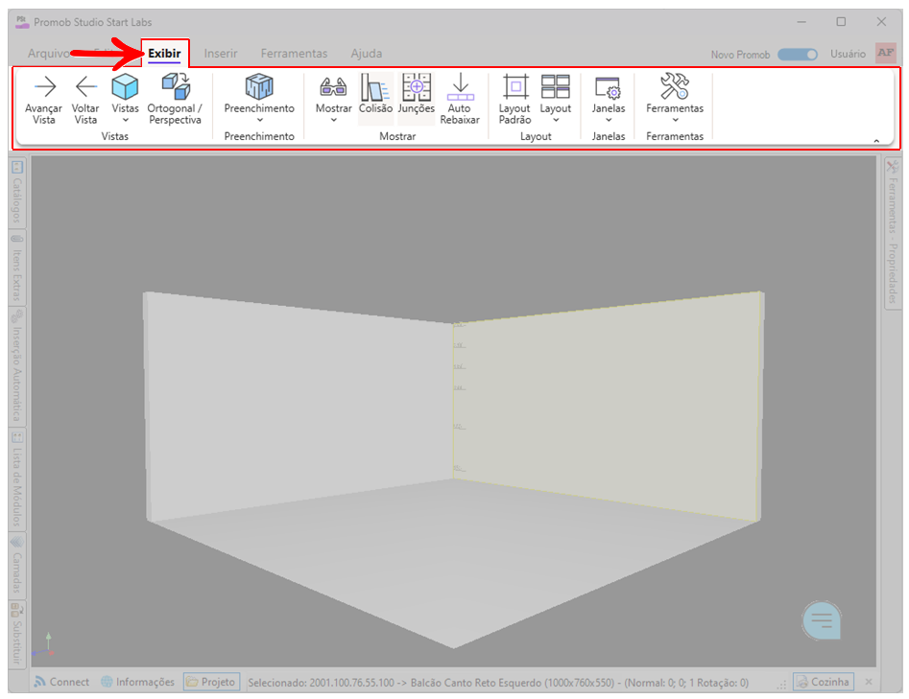Switch to the Ferramentas tab
909x699 pixels.
[x=294, y=54]
